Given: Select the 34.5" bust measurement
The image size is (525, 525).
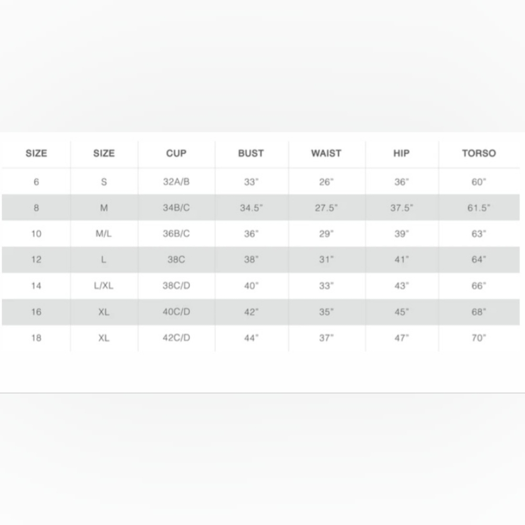Looking at the screenshot, I should coord(251,208).
